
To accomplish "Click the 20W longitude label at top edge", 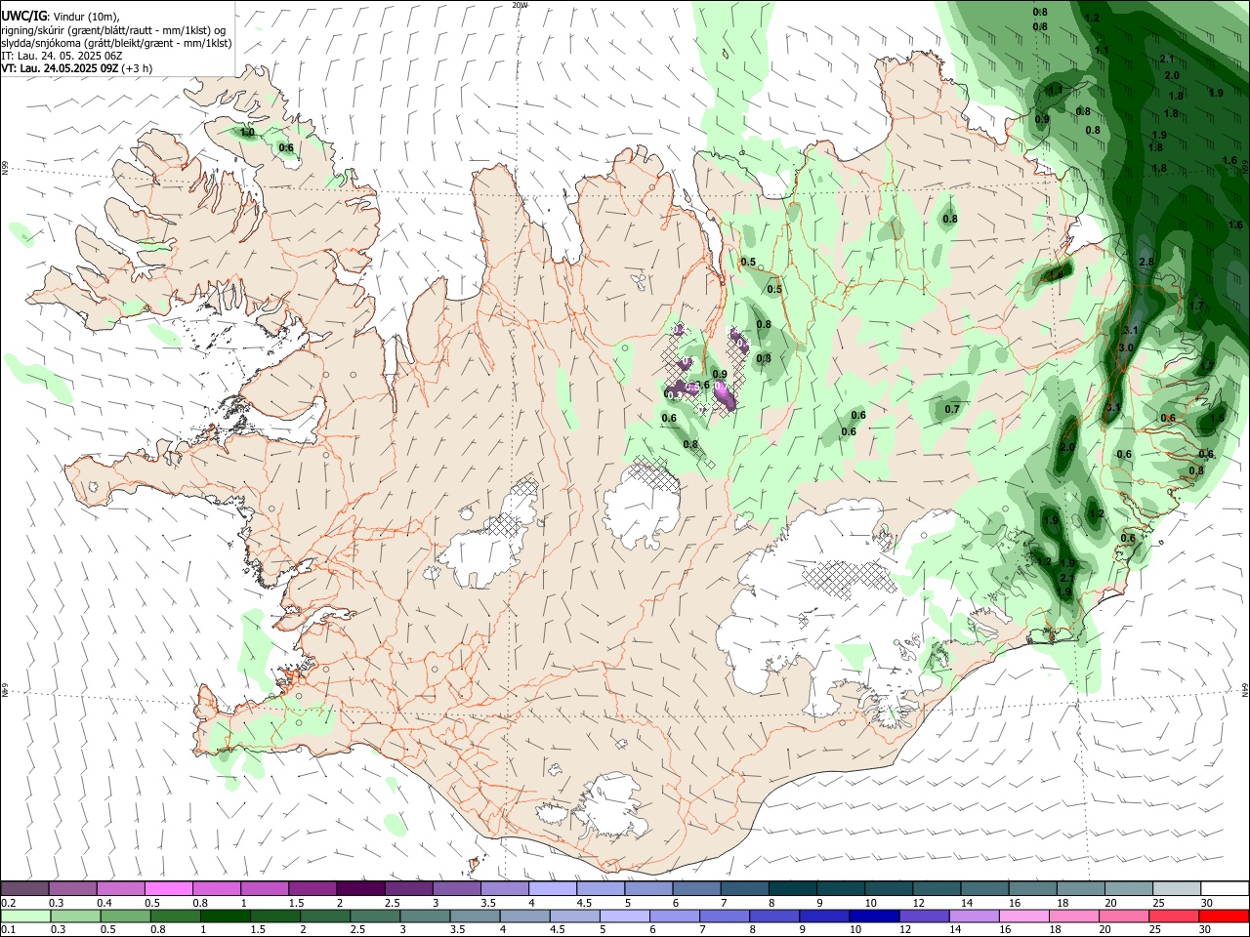I will pyautogui.click(x=520, y=5).
